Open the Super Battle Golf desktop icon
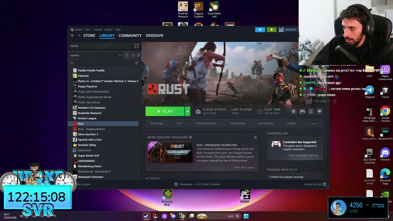The image size is (393, 221). 214,10
